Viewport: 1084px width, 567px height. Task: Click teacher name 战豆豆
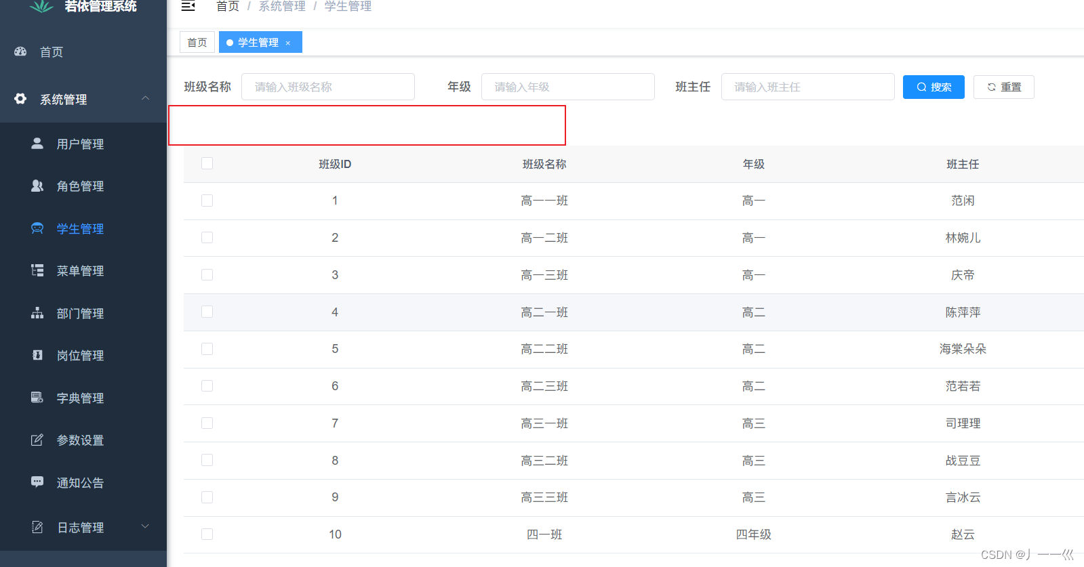point(963,461)
